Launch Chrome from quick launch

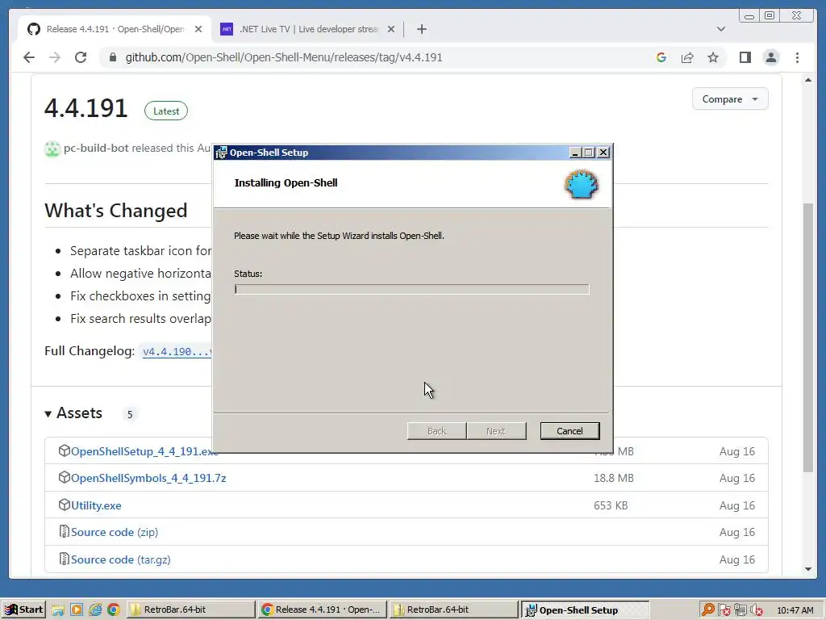114,610
